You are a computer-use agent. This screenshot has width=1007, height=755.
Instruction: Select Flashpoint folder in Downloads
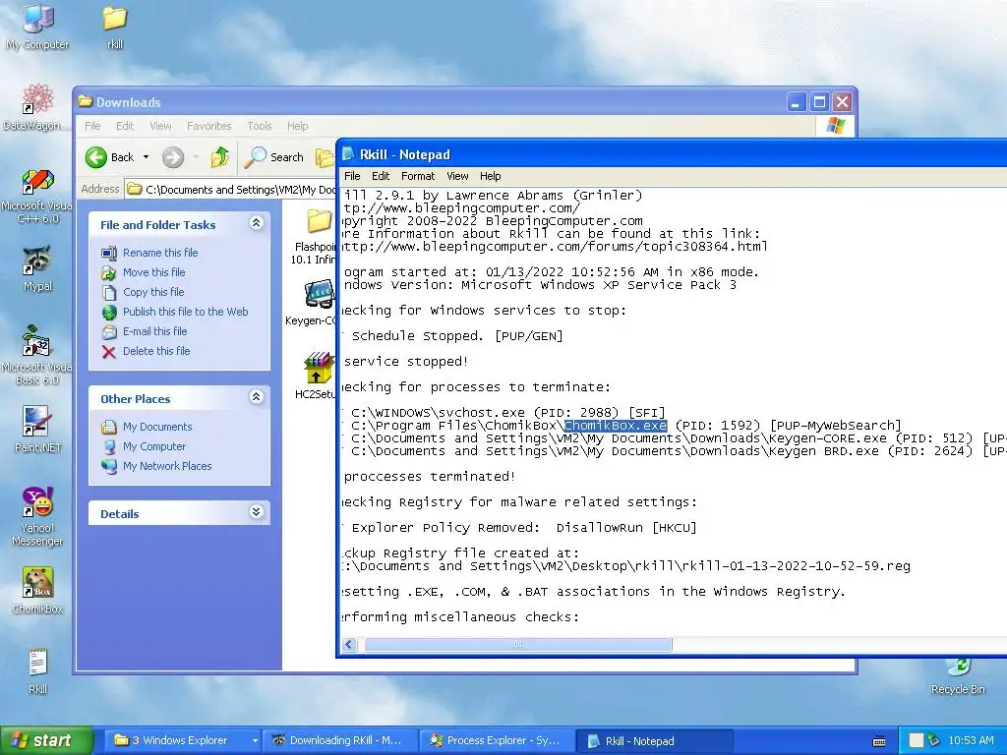click(x=316, y=235)
